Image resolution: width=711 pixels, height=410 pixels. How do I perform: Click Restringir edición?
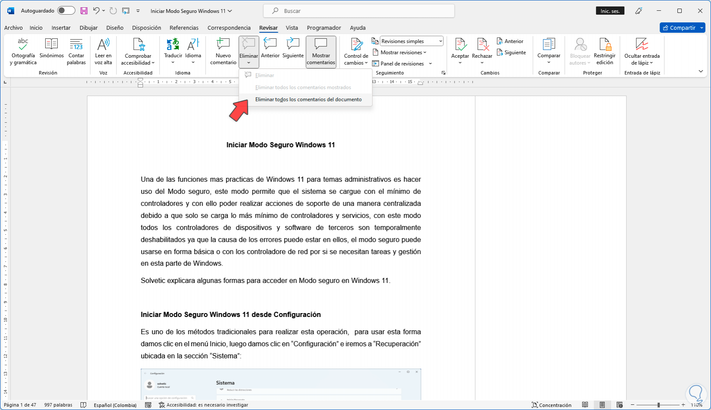click(x=605, y=52)
